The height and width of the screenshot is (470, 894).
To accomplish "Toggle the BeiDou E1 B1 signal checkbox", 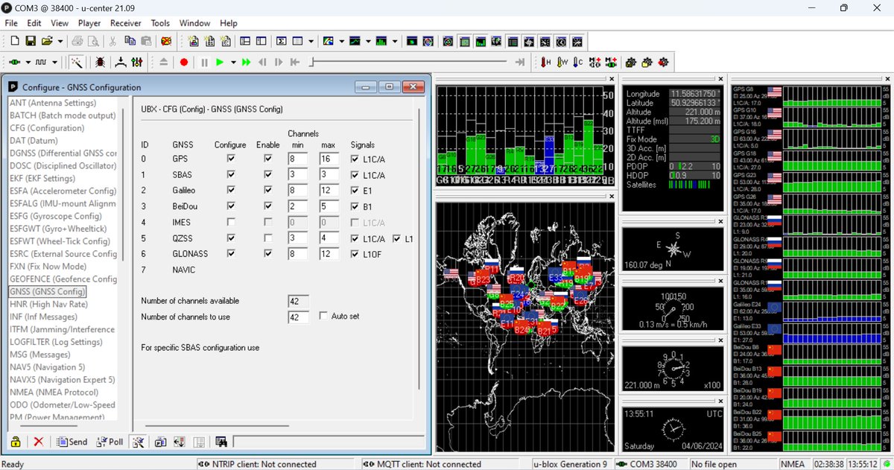I will 355,206.
